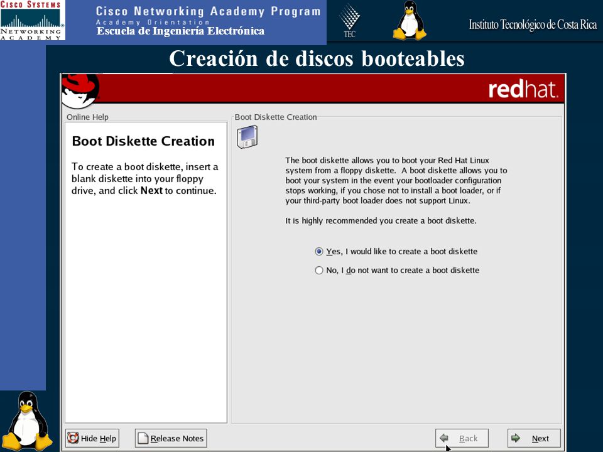Open the Release Notes
The image size is (603, 452).
point(171,438)
